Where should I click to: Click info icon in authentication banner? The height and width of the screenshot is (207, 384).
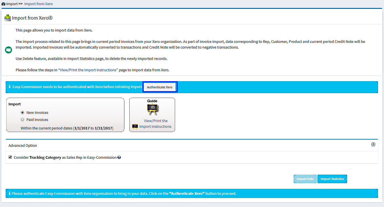pyautogui.click(x=10, y=87)
